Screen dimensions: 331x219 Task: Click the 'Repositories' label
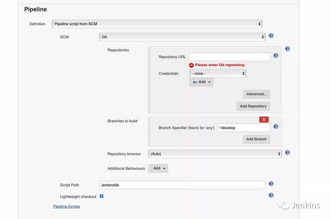point(118,50)
